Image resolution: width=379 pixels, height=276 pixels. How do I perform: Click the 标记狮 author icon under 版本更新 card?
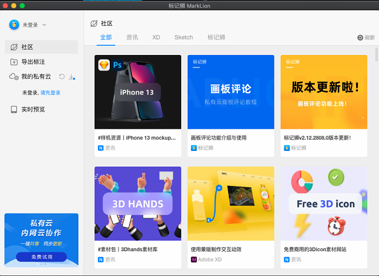(287, 148)
